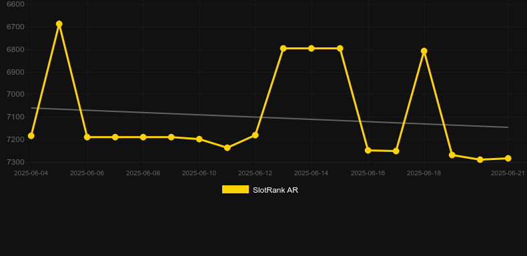
Task: Select the spike data point above 2025-06-18
Action: click(424, 51)
